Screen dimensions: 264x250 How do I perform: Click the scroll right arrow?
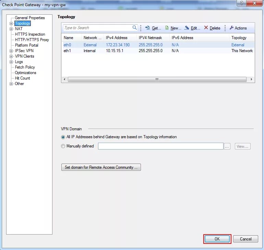tap(252, 79)
